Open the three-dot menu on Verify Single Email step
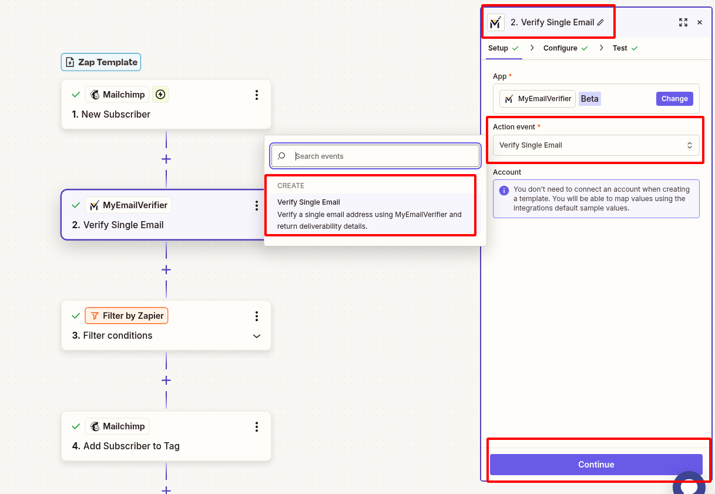The image size is (715, 494). [x=257, y=205]
